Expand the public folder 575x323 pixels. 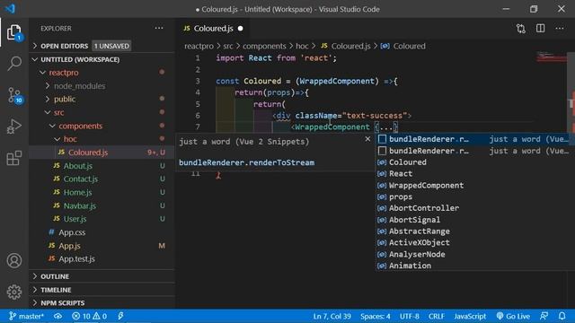click(102, 100)
